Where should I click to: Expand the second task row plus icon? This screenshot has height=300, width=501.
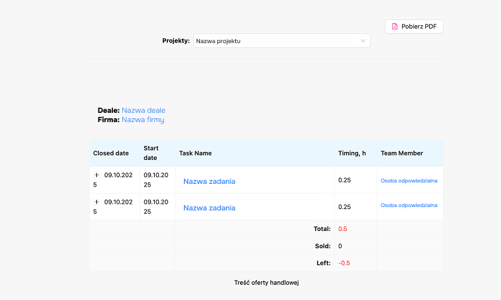[96, 202]
